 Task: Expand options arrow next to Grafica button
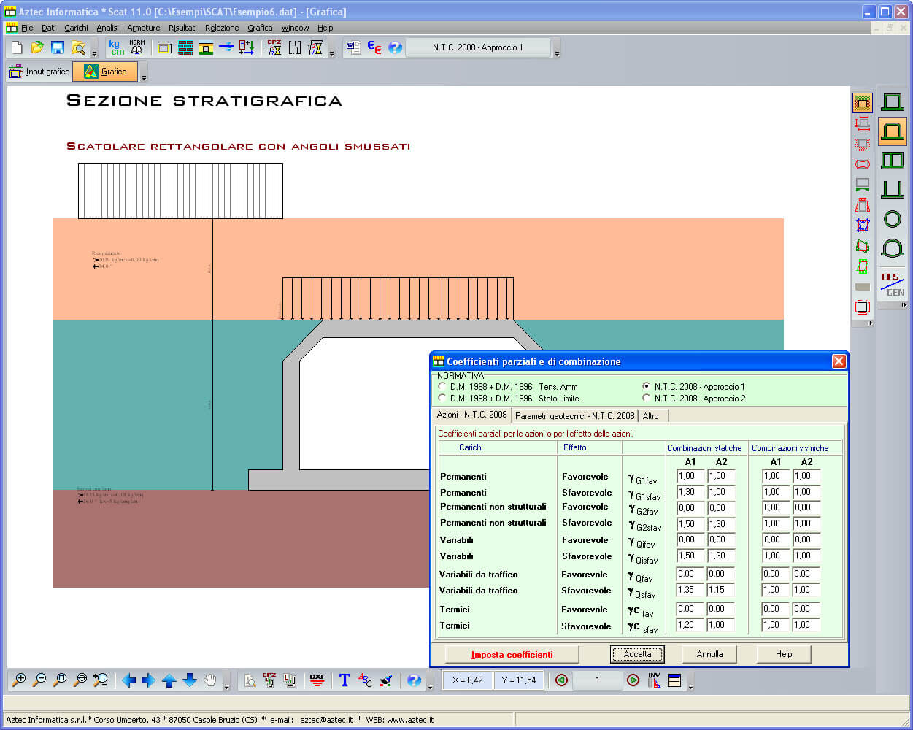point(144,77)
